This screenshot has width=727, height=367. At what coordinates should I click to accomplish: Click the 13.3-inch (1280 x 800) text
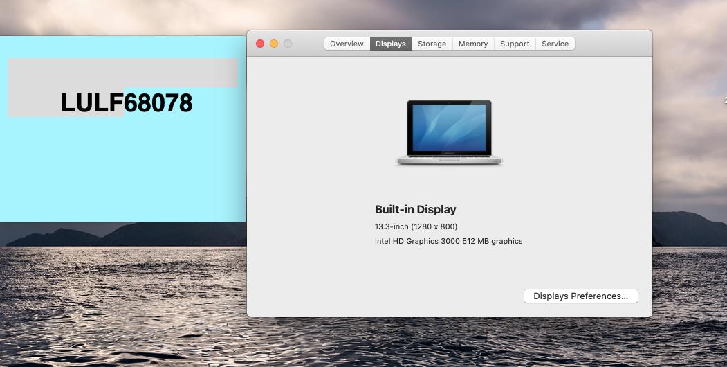[x=416, y=226]
